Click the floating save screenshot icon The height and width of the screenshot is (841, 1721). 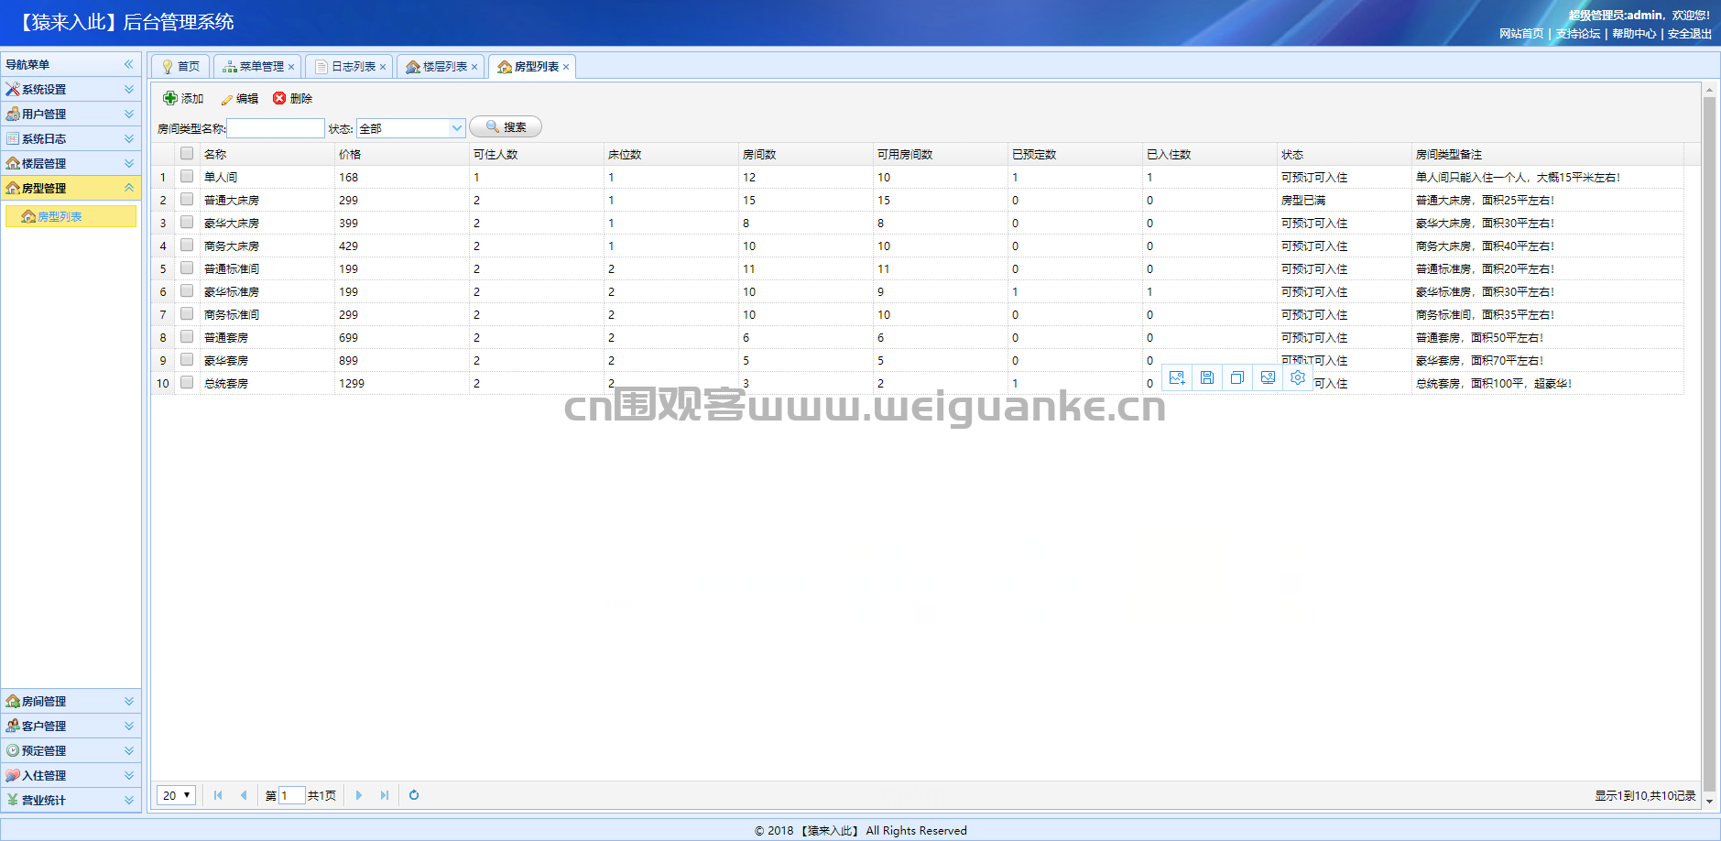click(x=1207, y=377)
